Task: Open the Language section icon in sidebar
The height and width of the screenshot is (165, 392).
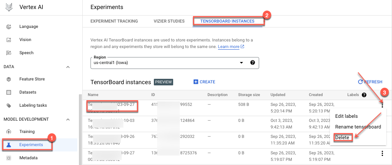Action: [9, 27]
